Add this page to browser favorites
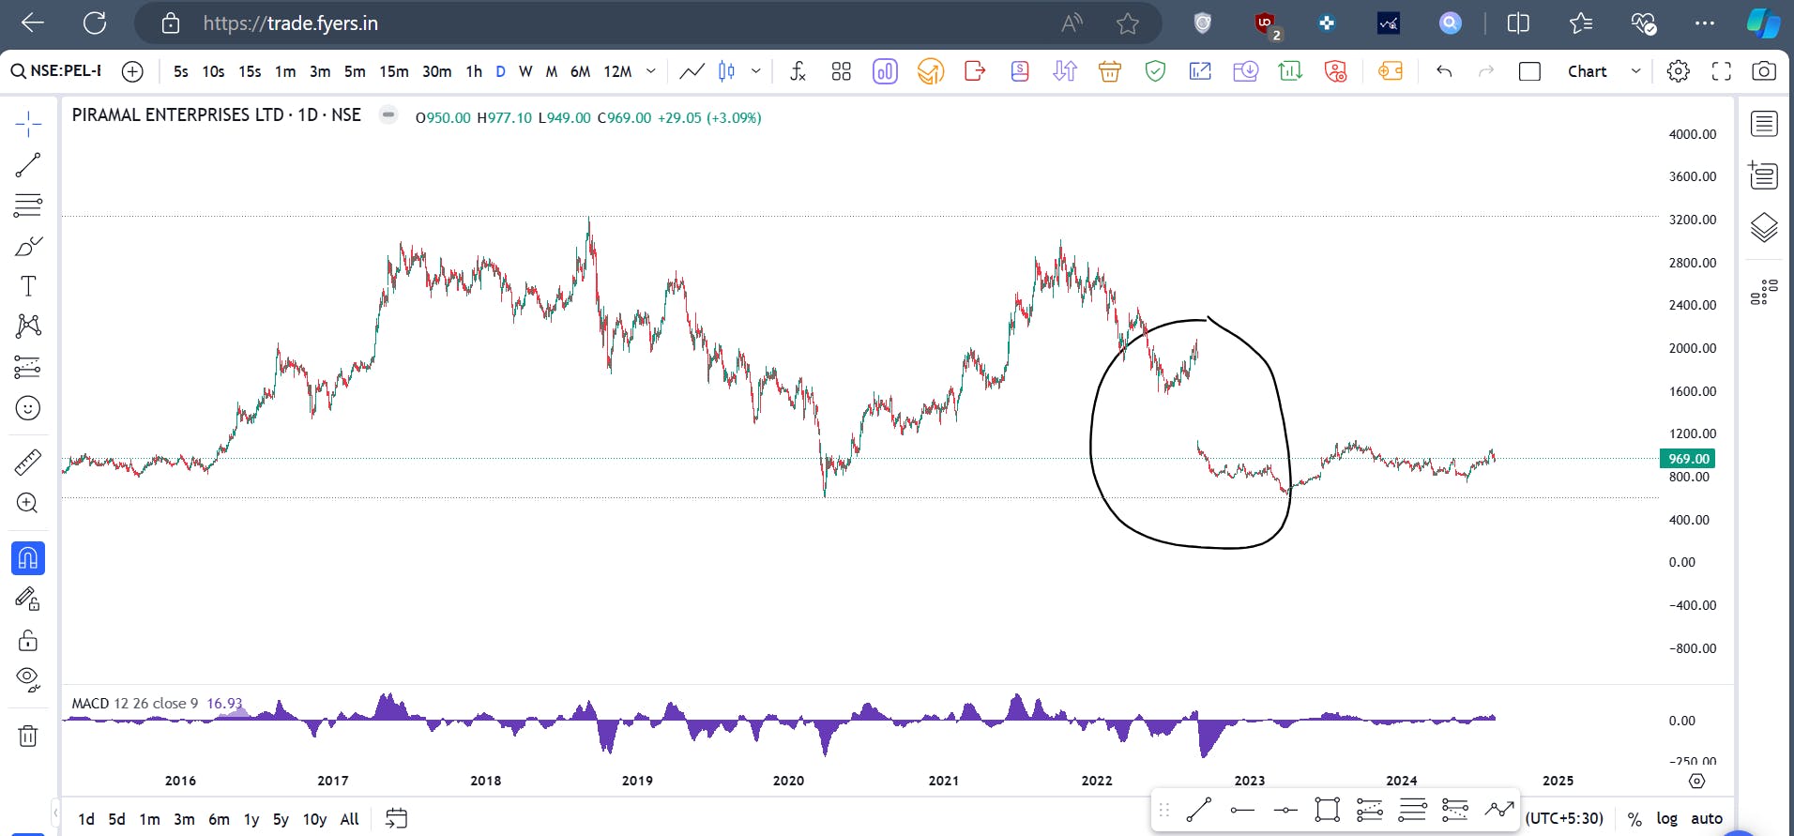 point(1128,23)
